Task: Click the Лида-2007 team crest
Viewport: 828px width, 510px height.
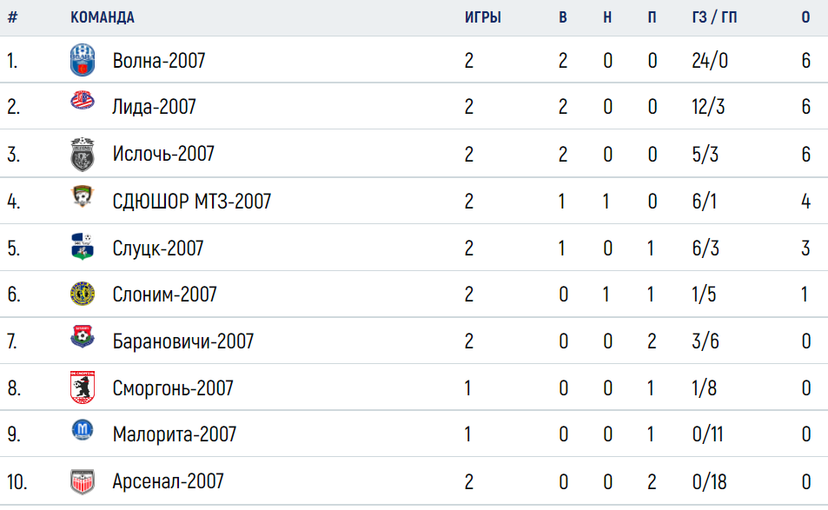Action: (x=83, y=100)
